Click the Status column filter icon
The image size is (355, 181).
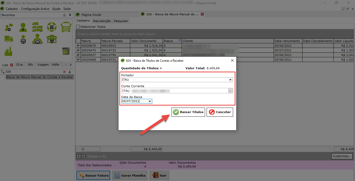180,41
